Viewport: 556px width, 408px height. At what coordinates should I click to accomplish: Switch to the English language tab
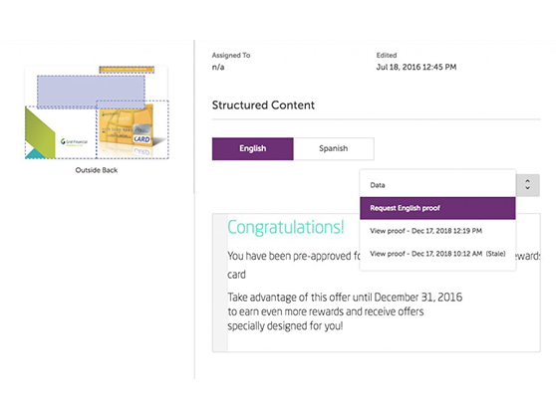click(252, 148)
